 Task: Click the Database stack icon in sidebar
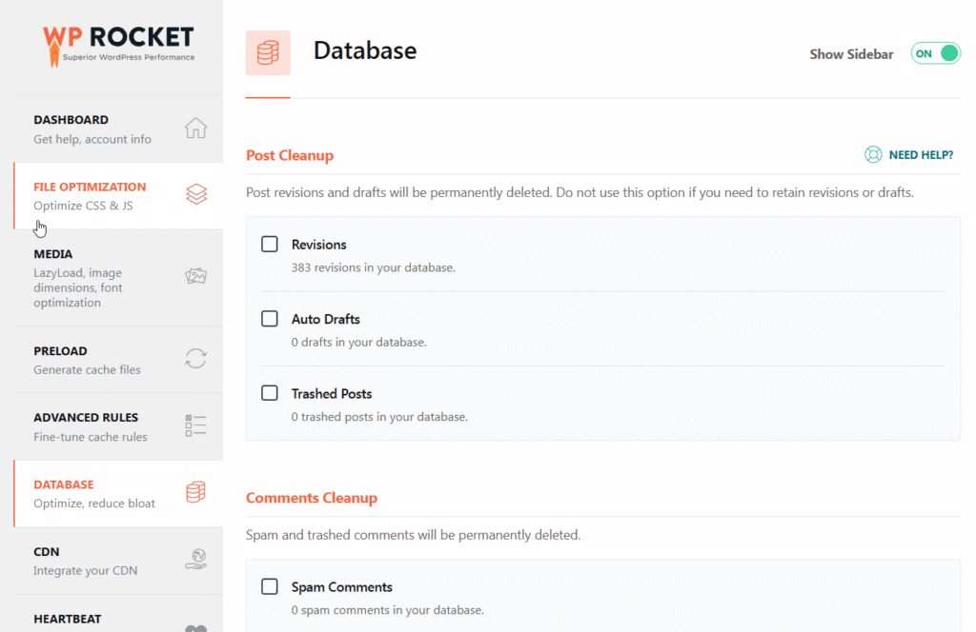[195, 492]
